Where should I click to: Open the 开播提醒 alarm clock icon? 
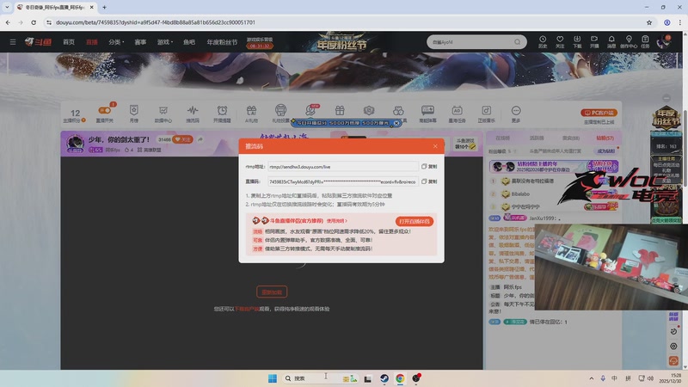(222, 114)
